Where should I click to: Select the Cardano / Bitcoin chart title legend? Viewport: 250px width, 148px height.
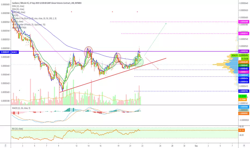coord(47,3)
